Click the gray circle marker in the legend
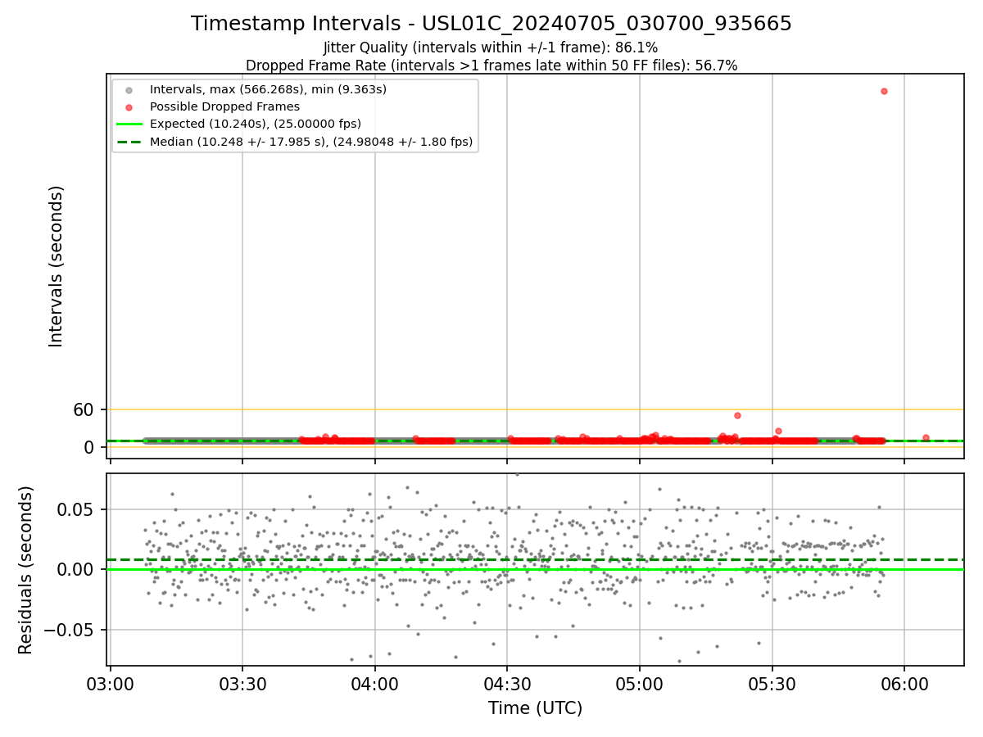This screenshot has width=983, height=737. (129, 89)
